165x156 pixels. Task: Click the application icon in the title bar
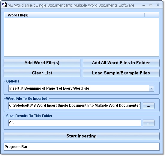pos(4,5)
